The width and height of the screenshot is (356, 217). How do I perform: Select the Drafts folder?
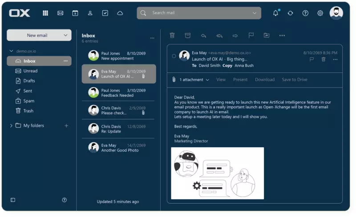(x=29, y=81)
